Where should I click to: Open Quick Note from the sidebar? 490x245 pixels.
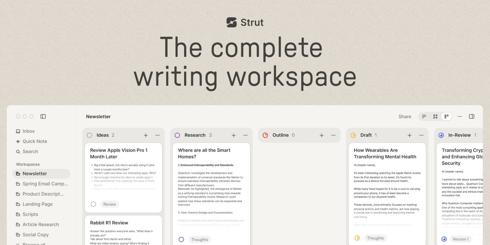point(35,141)
